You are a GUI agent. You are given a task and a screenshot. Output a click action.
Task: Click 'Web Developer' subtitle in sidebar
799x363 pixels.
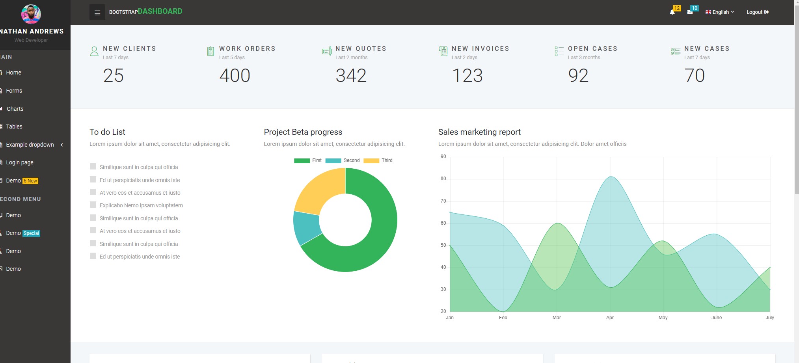[x=31, y=40]
